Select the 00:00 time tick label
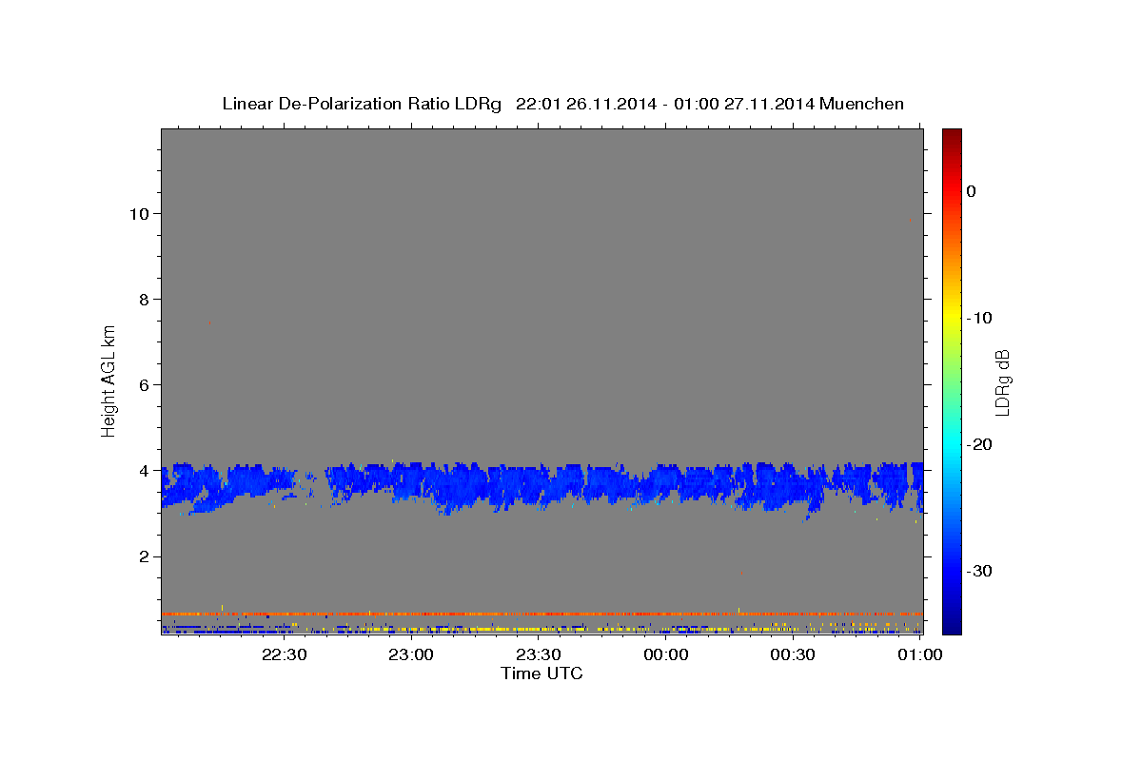 666,654
